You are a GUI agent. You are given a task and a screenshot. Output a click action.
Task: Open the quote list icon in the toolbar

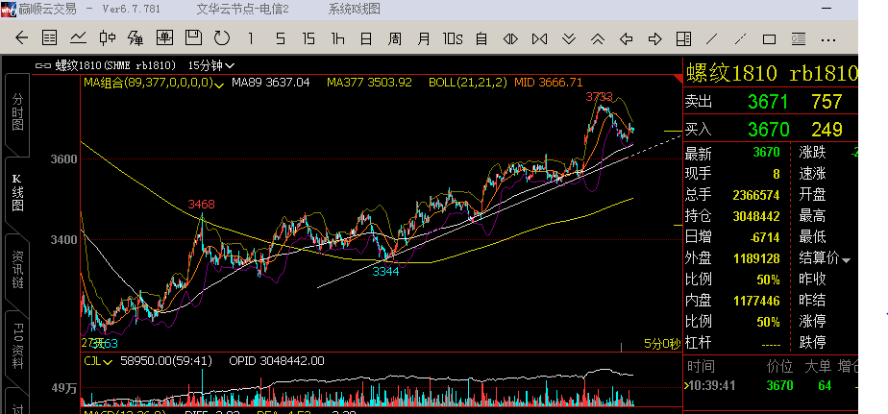[50, 38]
